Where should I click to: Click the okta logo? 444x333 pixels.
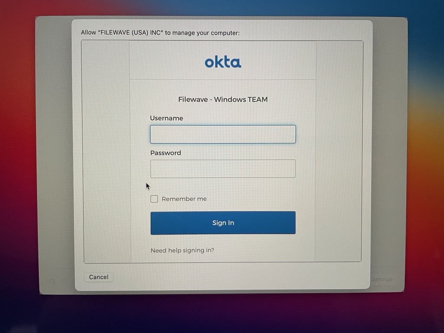[x=223, y=62]
